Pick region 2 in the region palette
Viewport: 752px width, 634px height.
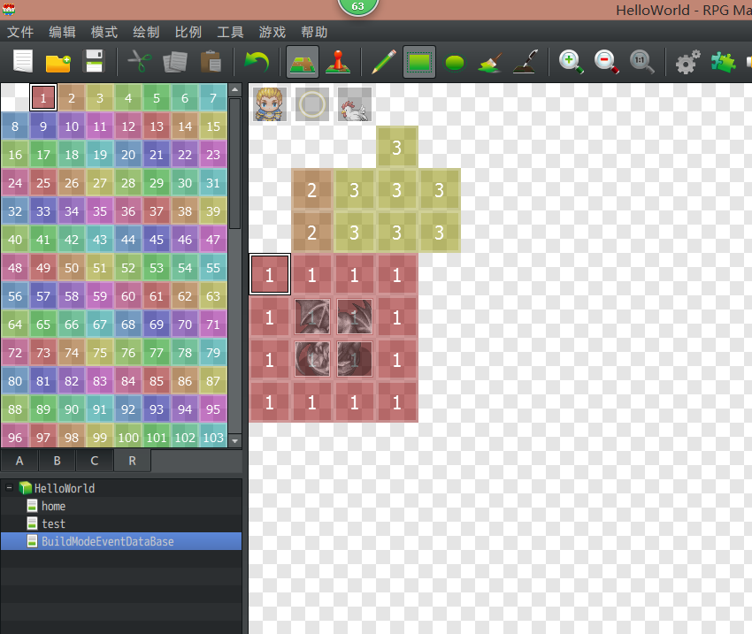[72, 98]
